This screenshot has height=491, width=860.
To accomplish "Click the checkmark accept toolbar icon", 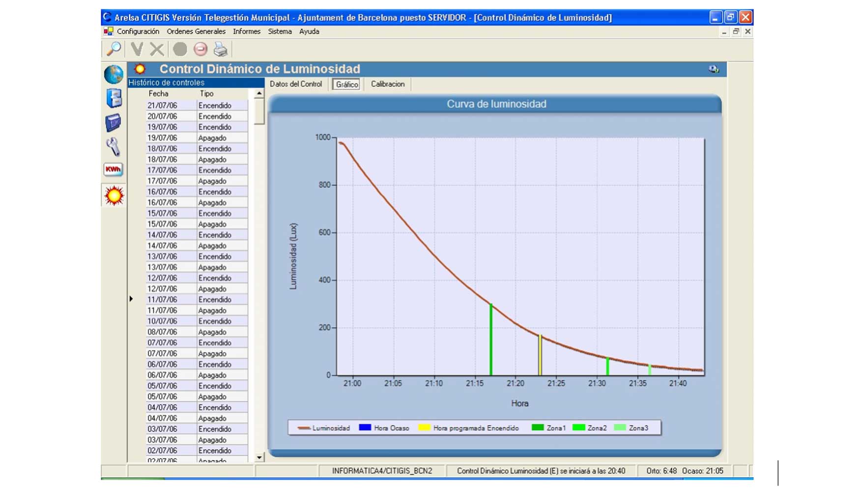I will (x=137, y=49).
